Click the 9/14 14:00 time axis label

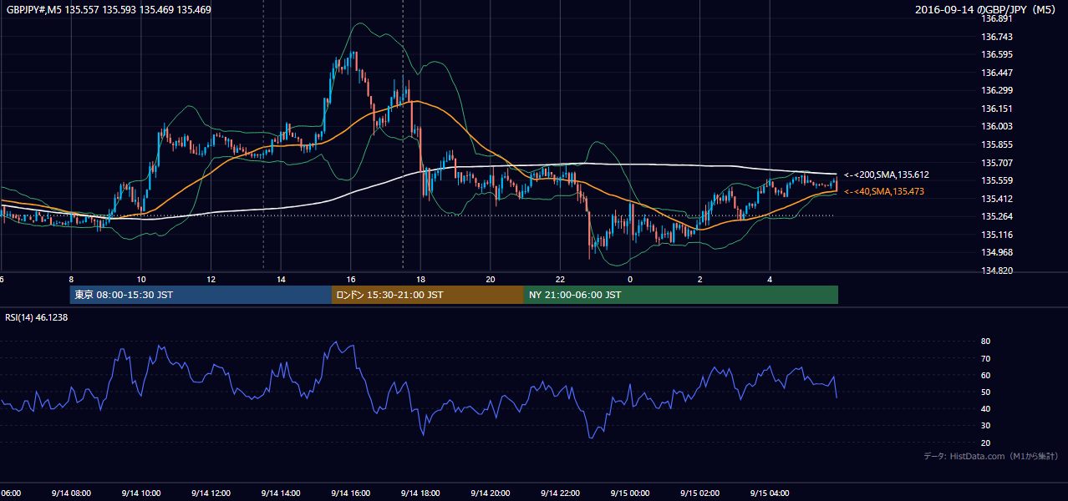click(281, 493)
